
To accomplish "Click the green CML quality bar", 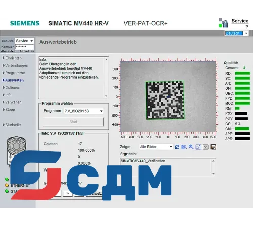I will click(242, 129).
